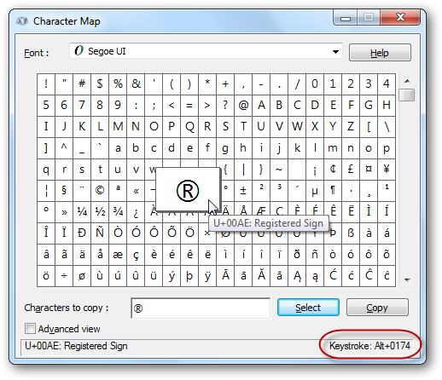
Task: Select the currency sign ¤ cell
Action: point(369,170)
